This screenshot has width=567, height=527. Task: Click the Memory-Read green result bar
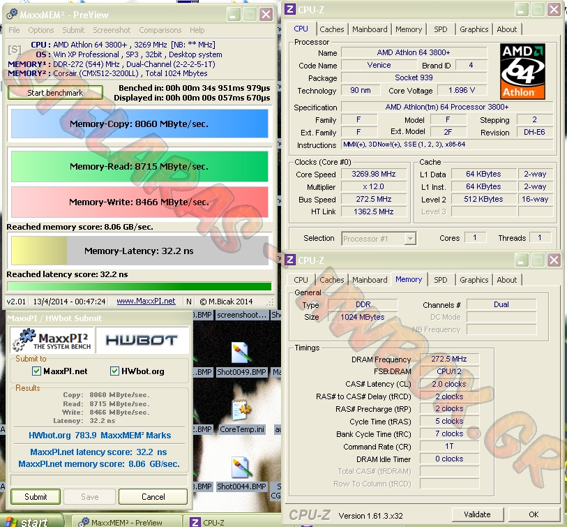[x=139, y=167]
